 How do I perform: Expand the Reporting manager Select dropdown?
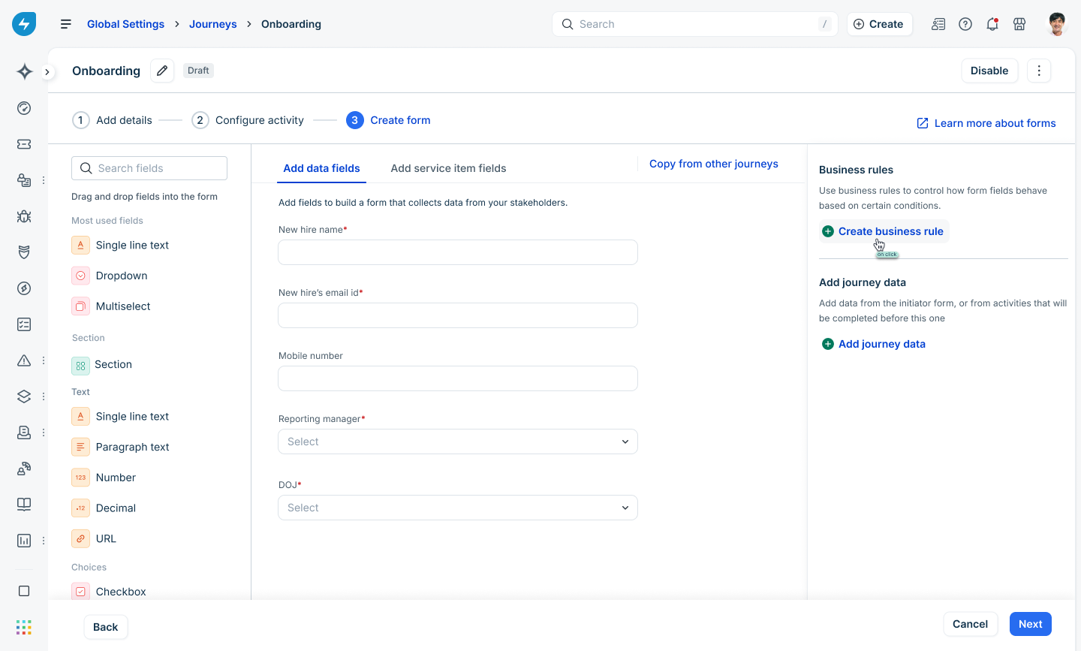point(458,442)
